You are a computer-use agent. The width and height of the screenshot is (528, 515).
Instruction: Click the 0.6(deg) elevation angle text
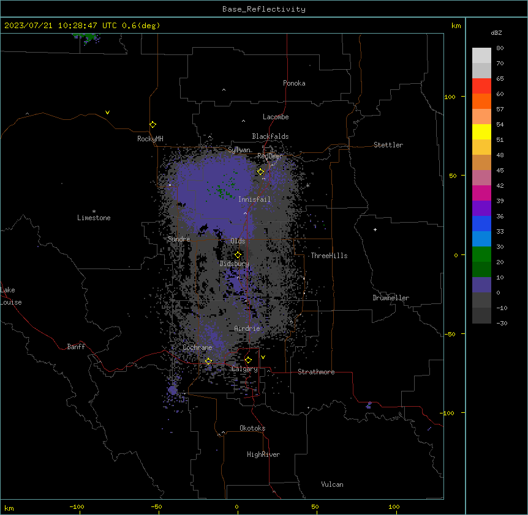coord(141,26)
